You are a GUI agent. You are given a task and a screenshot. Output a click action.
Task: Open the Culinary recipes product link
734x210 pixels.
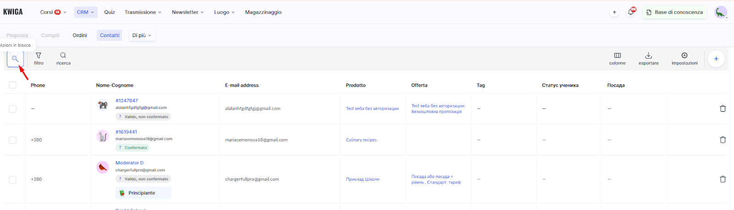coord(361,140)
